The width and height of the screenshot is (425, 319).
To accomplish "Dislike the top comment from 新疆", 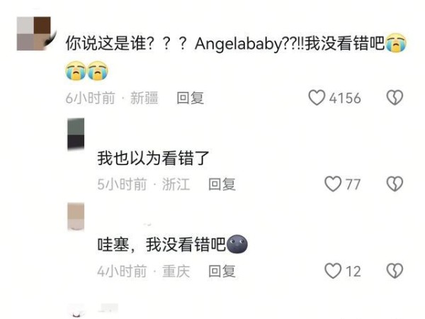I will coord(395,98).
